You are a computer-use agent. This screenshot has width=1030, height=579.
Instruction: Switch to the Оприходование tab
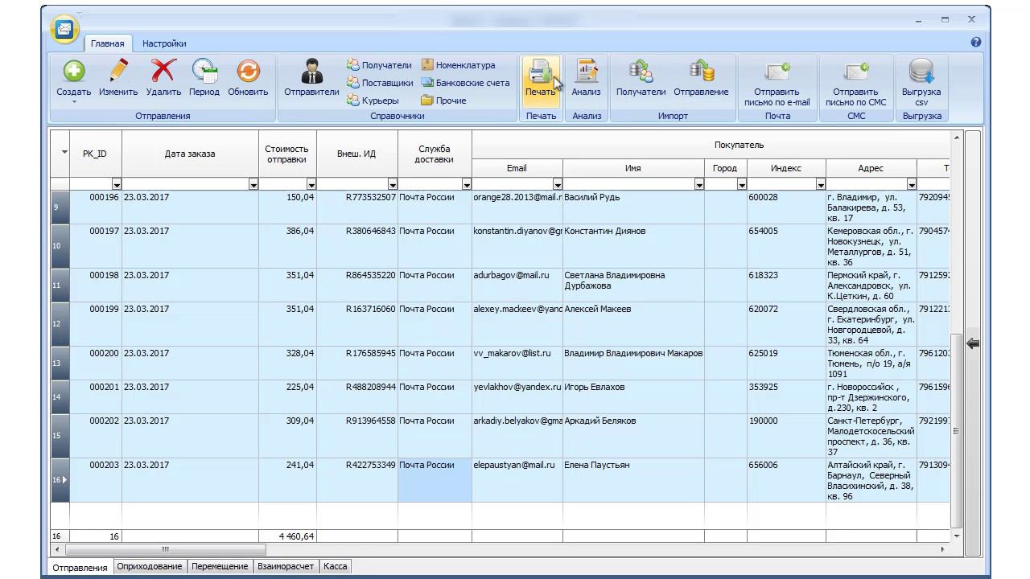[150, 566]
